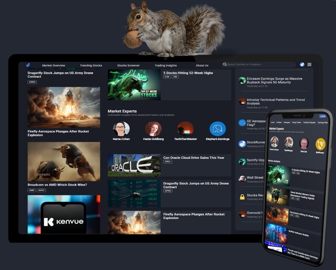
Task: Open Hadar.Goldberg expert avatar
Action: tap(153, 129)
